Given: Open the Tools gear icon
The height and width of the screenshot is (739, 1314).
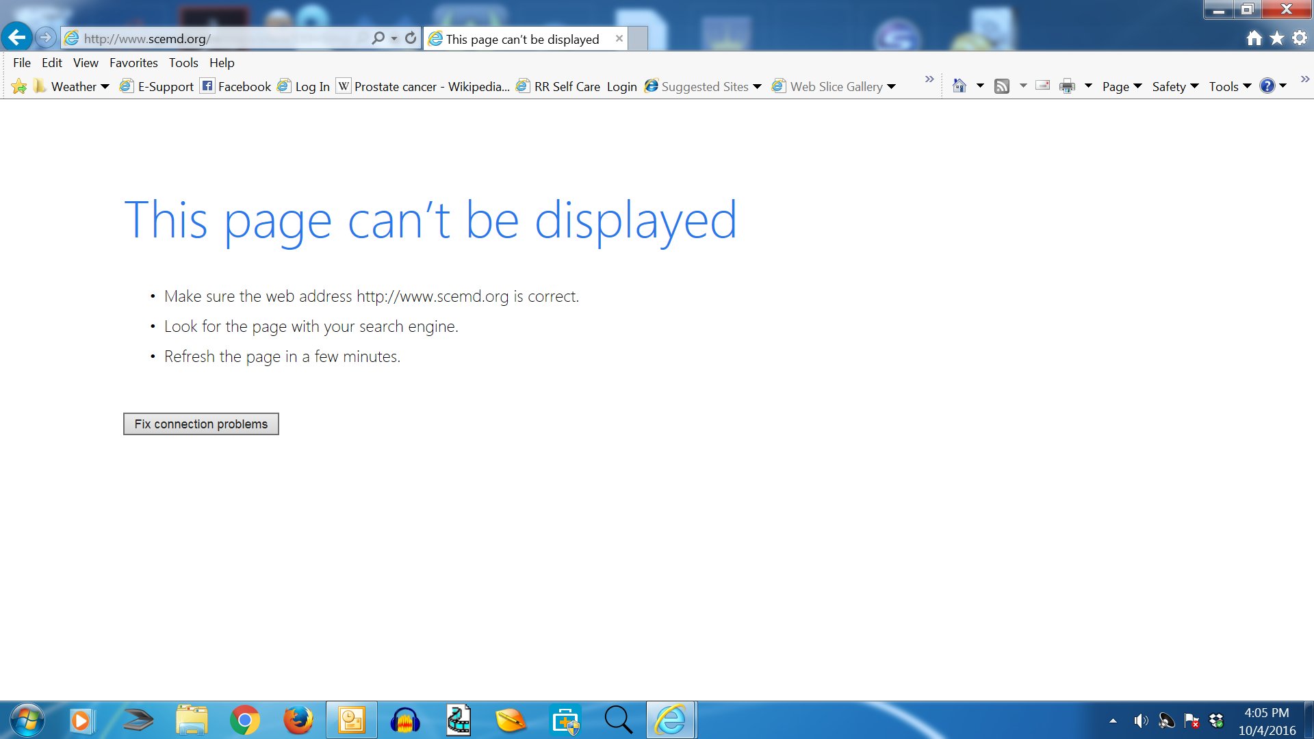Looking at the screenshot, I should (1300, 38).
